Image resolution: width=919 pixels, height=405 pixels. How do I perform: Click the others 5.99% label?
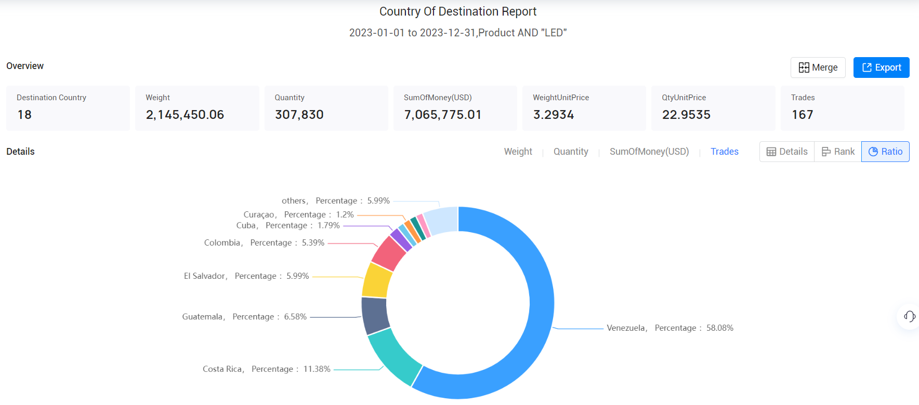pos(336,201)
